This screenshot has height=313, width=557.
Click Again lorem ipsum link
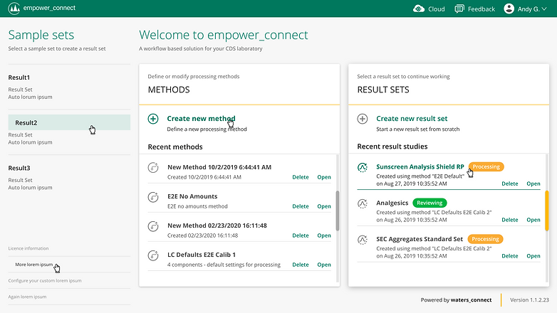click(27, 297)
